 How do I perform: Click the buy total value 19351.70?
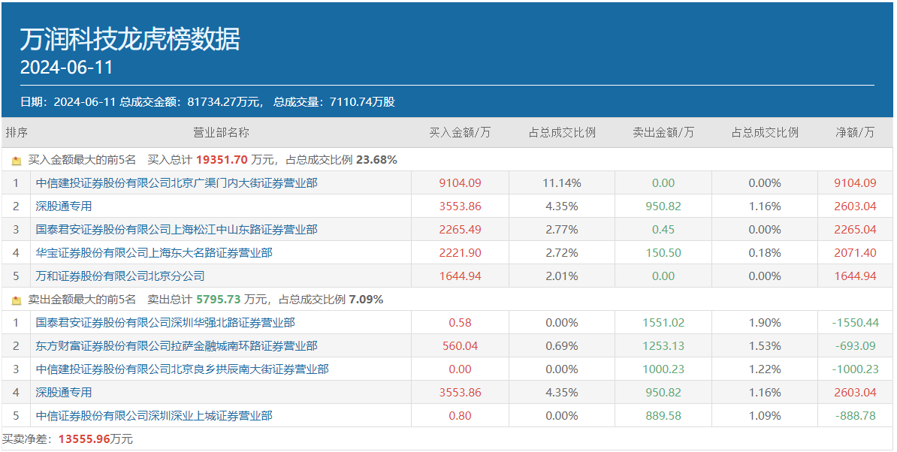click(222, 160)
